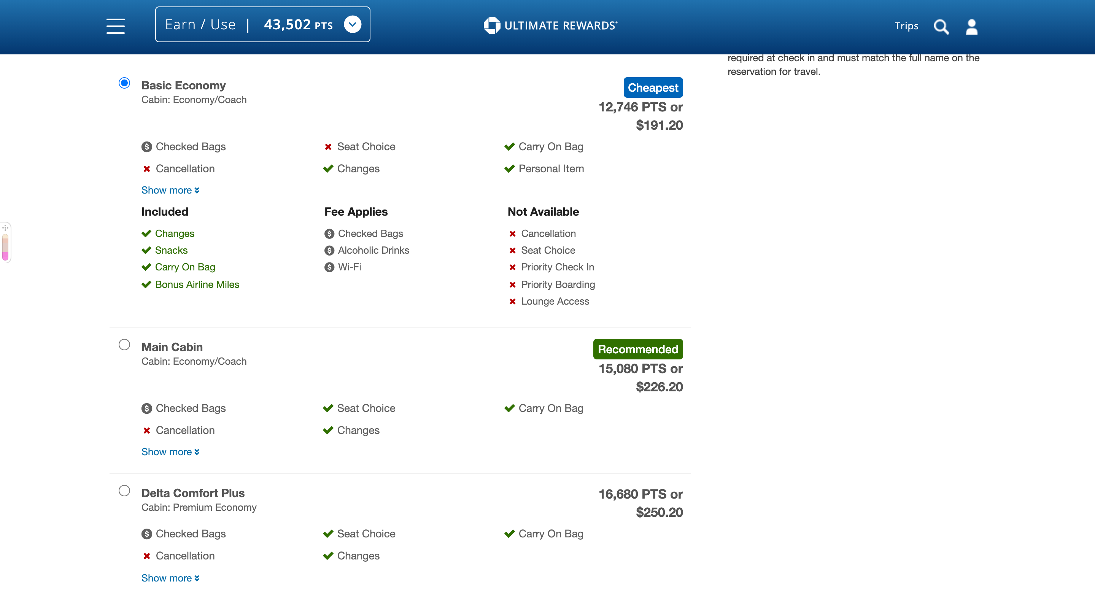
Task: Click the Basic Economy fare title
Action: click(x=184, y=86)
